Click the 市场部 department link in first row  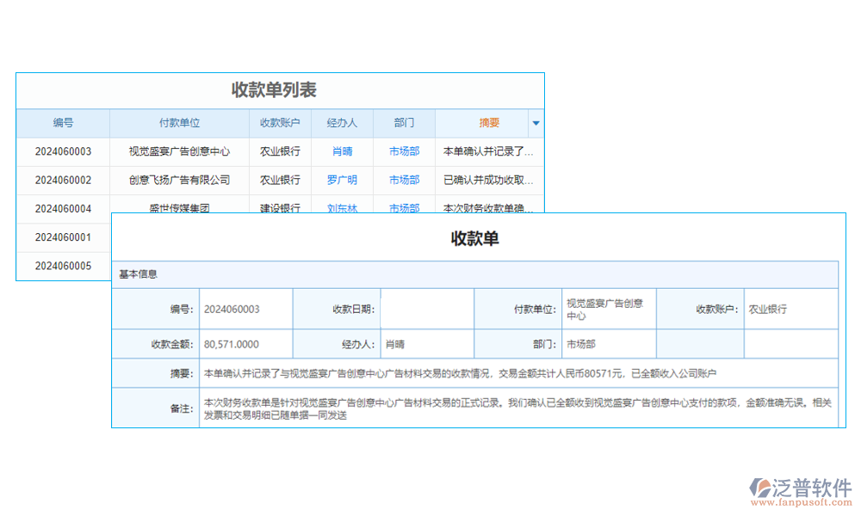pyautogui.click(x=403, y=151)
